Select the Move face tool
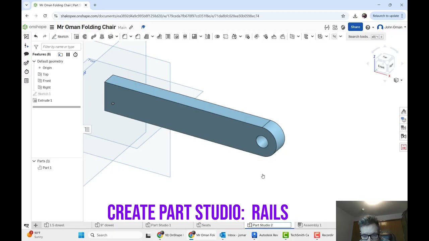The height and width of the screenshot is (241, 429). pyautogui.click(x=274, y=36)
